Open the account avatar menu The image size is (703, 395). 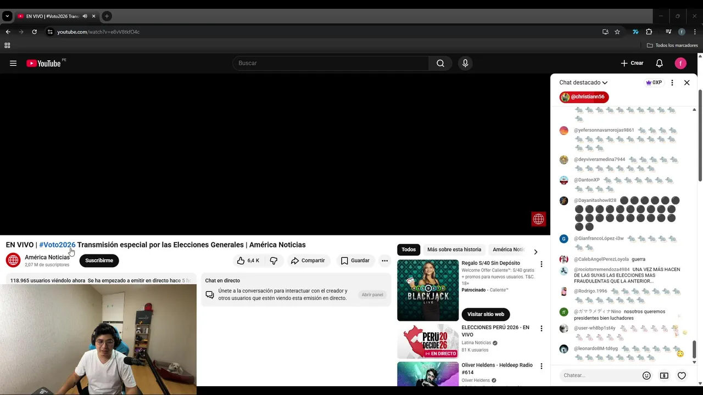[x=680, y=63]
